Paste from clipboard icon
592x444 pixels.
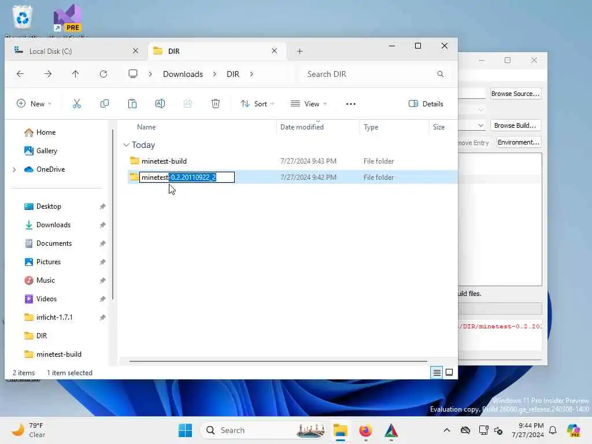pyautogui.click(x=132, y=103)
